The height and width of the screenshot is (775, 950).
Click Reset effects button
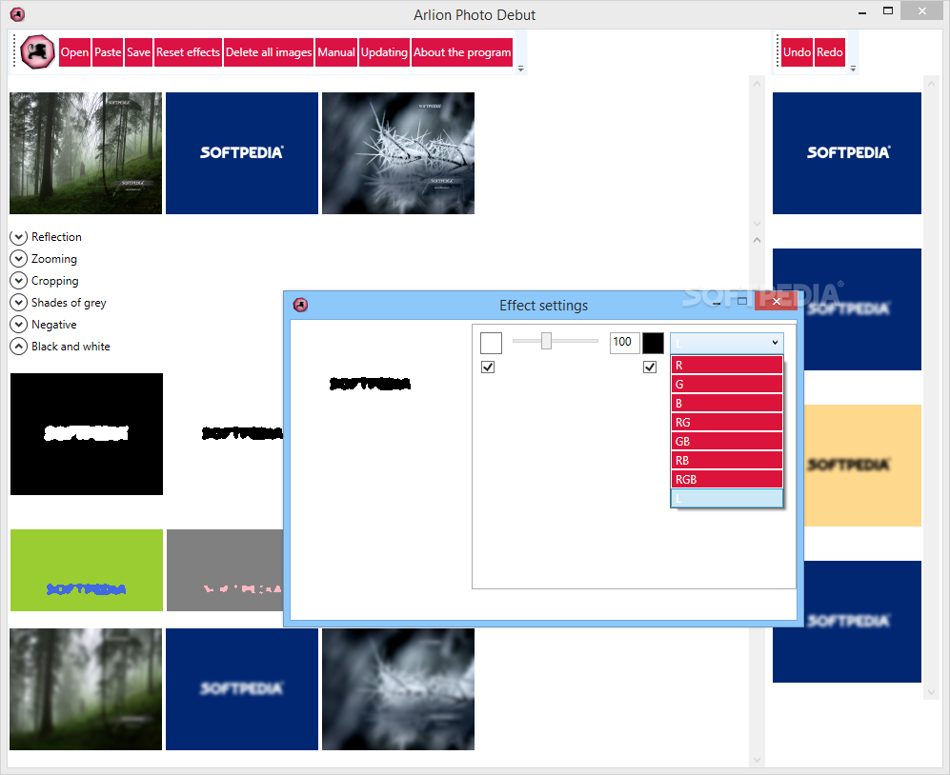pos(188,52)
